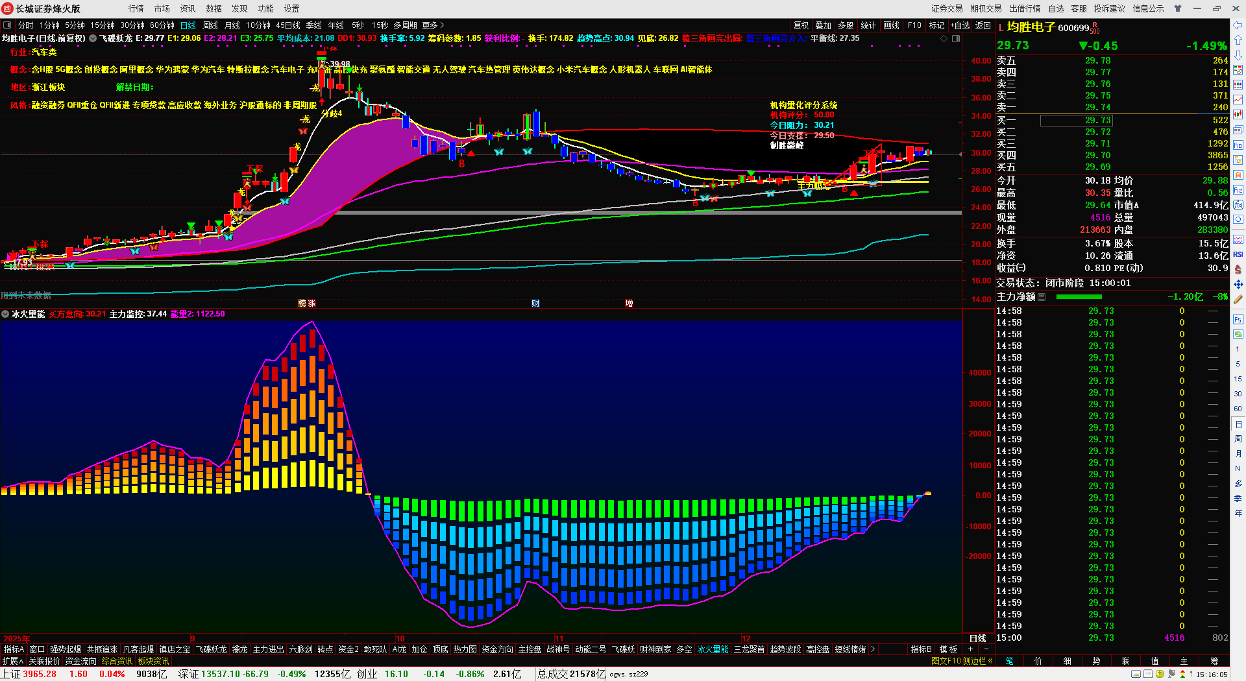The image size is (1246, 681).
Task: Click the up arrow icon in right sidebar
Action: click(1238, 40)
